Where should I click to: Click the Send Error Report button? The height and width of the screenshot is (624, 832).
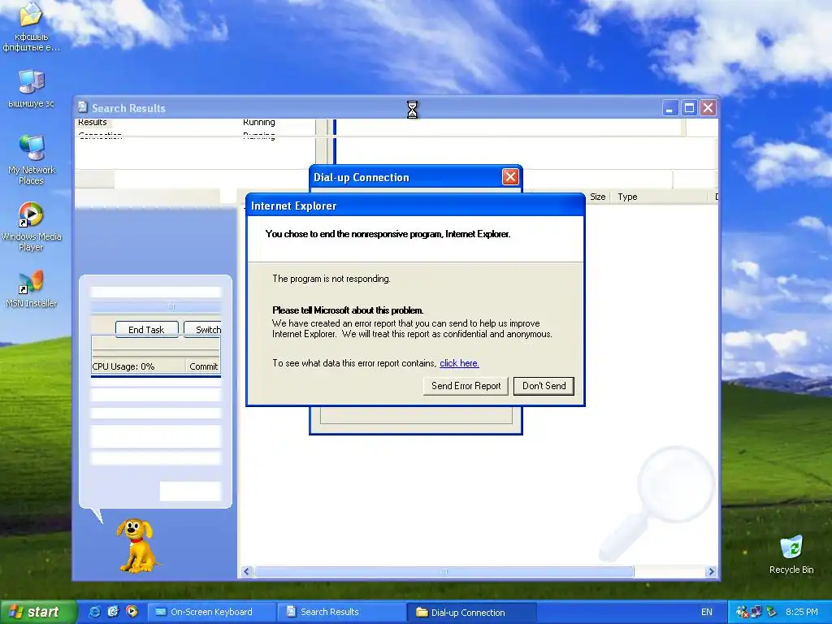click(466, 386)
